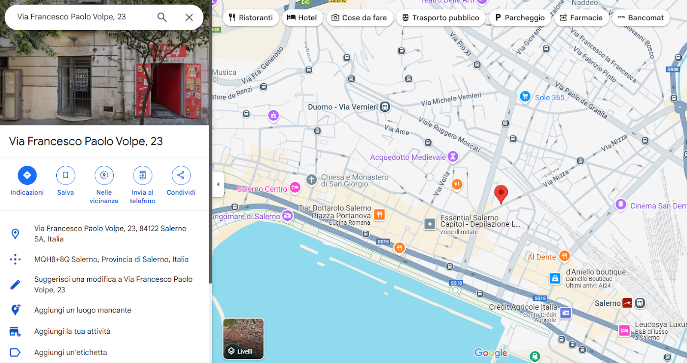Click Cinema San Demetrio marker
Image resolution: width=687 pixels, height=363 pixels.
(x=620, y=204)
